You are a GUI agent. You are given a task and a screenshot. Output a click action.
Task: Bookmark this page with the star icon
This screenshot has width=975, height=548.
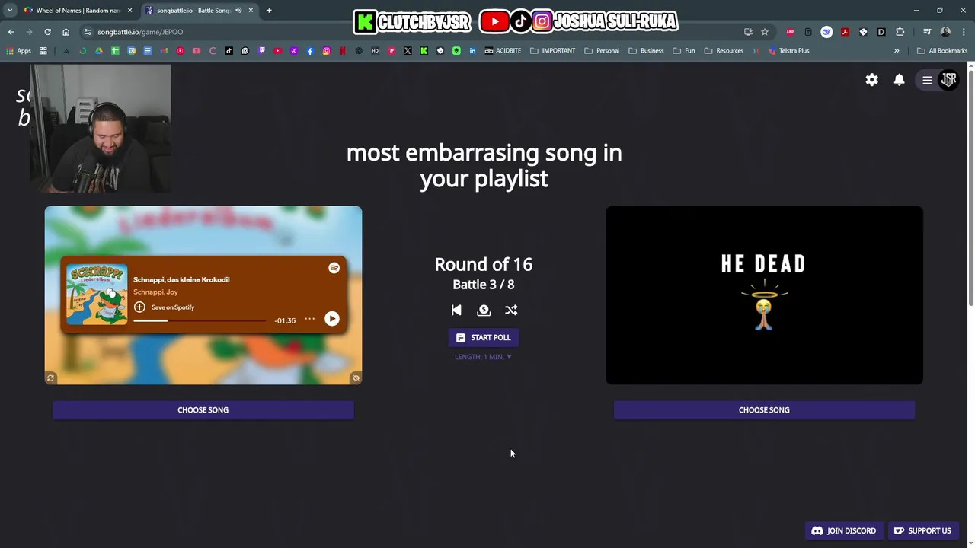point(765,32)
